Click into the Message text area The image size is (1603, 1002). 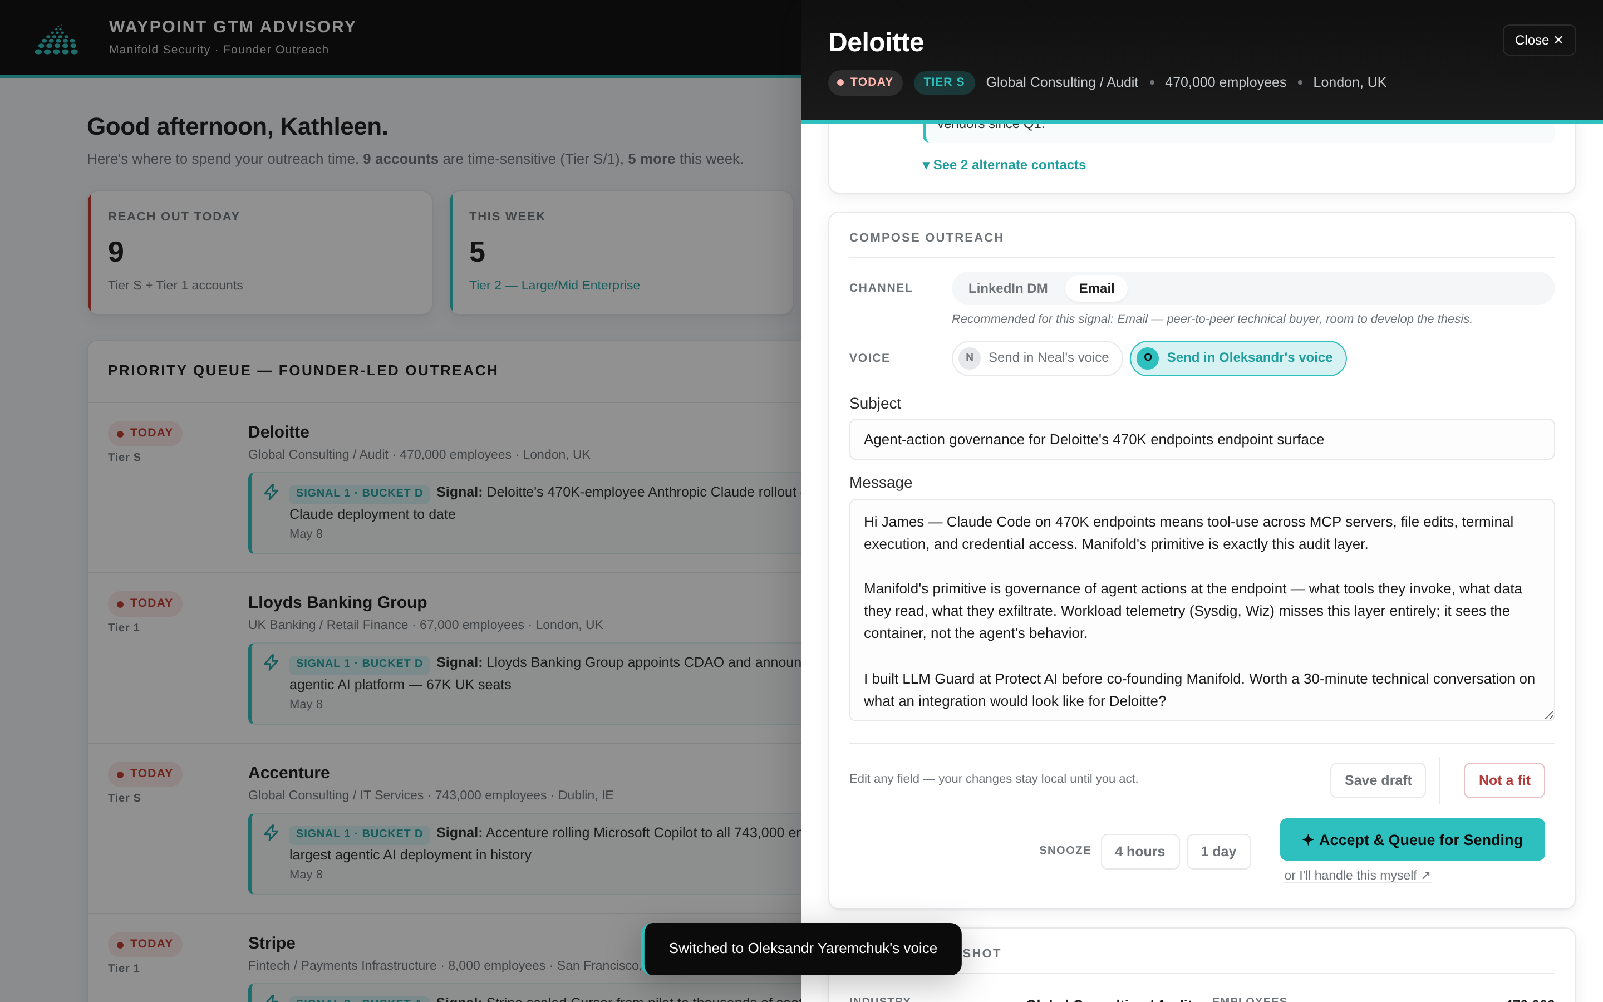[x=1202, y=610]
